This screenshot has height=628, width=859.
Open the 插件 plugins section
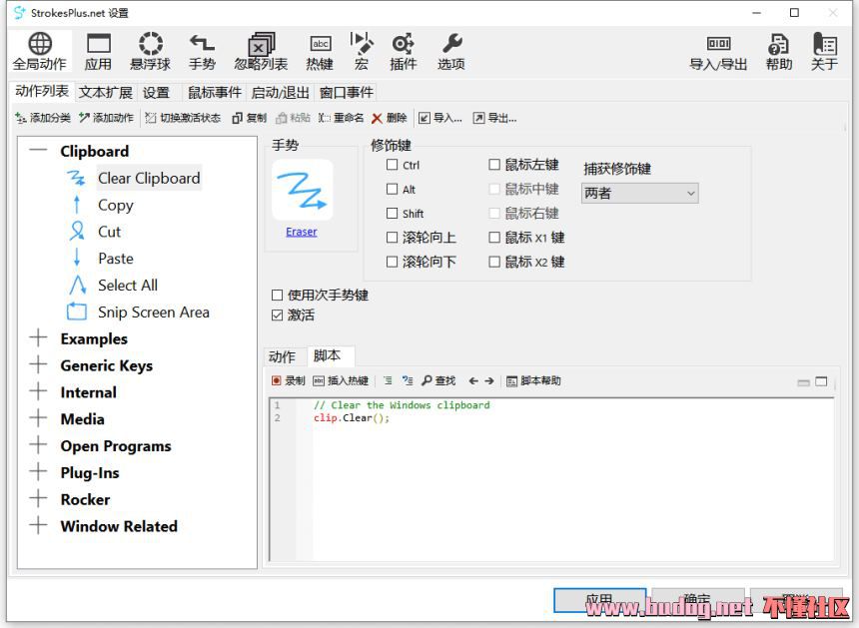(x=403, y=51)
